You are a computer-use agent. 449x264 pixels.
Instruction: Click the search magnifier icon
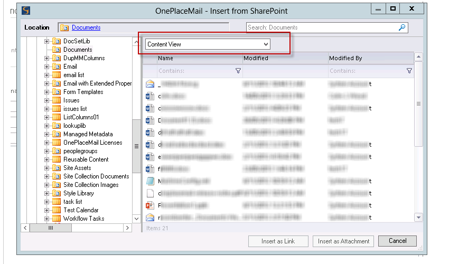pos(402,27)
